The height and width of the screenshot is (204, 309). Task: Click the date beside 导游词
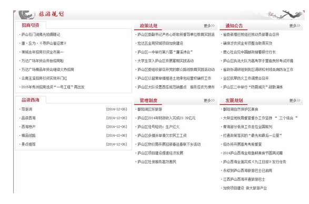(117, 109)
